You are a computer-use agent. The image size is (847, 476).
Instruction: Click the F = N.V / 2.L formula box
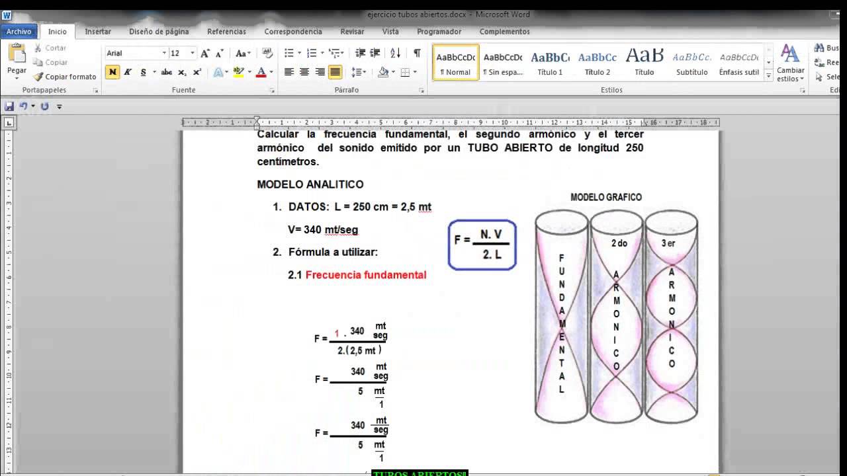pos(482,245)
